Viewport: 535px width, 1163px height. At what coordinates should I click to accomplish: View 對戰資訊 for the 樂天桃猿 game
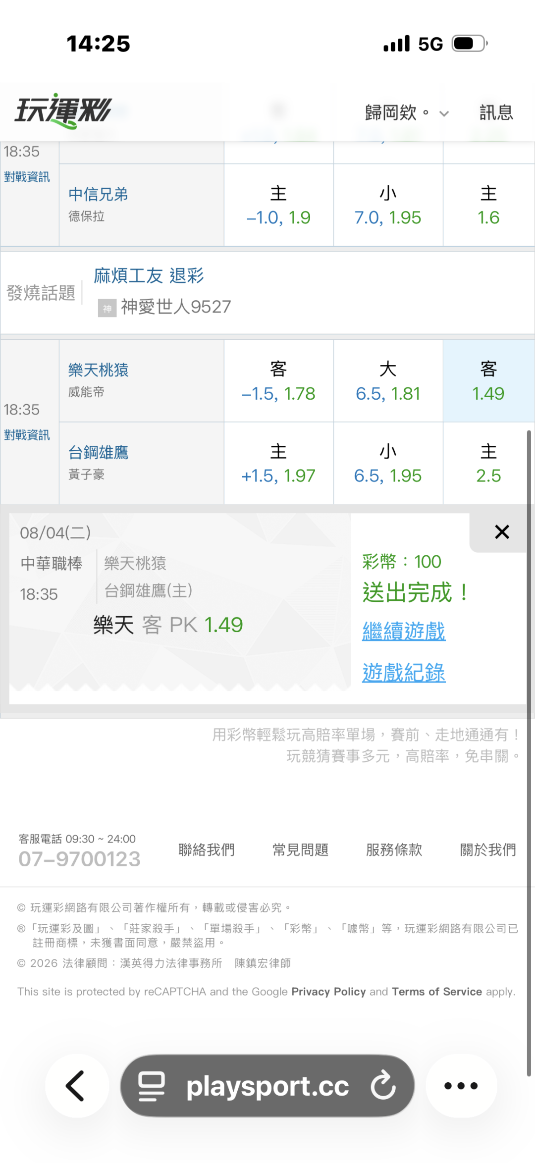click(x=27, y=435)
